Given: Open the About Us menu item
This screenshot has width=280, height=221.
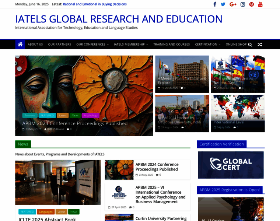Looking at the screenshot, I should 35,45.
